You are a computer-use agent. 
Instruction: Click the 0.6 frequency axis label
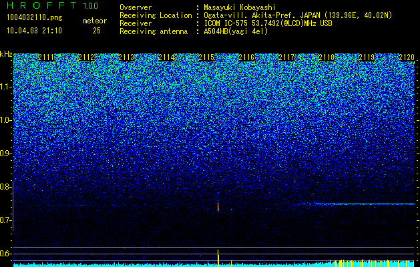tap(5, 254)
